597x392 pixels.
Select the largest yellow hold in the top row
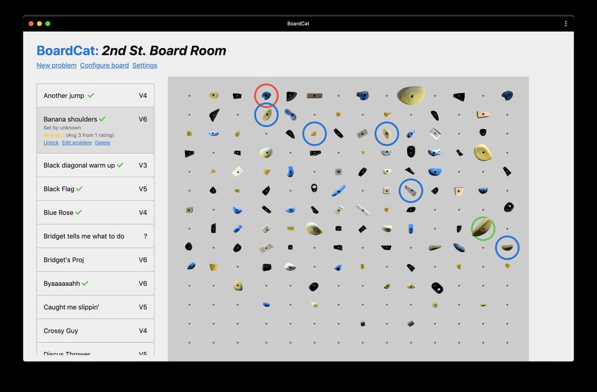[411, 94]
